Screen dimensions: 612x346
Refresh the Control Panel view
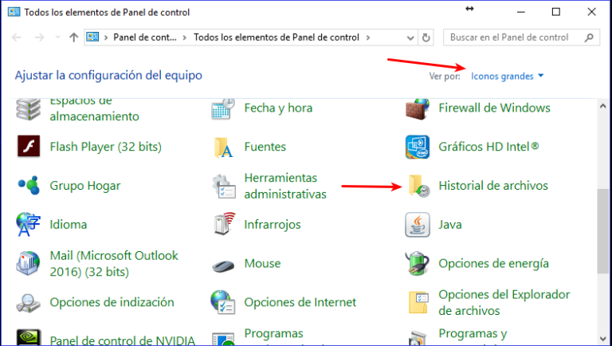[426, 37]
